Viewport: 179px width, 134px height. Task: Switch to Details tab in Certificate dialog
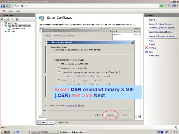56,35
